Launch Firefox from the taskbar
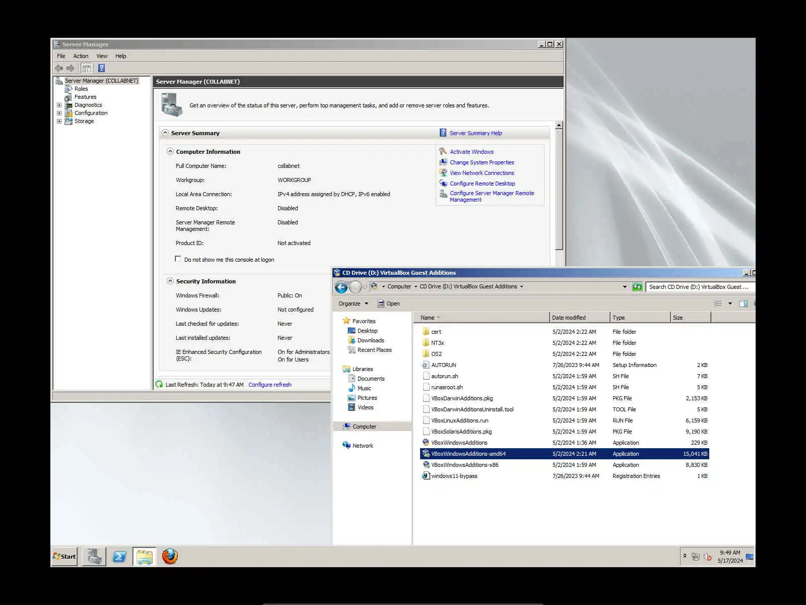Image resolution: width=806 pixels, height=605 pixels. 170,557
